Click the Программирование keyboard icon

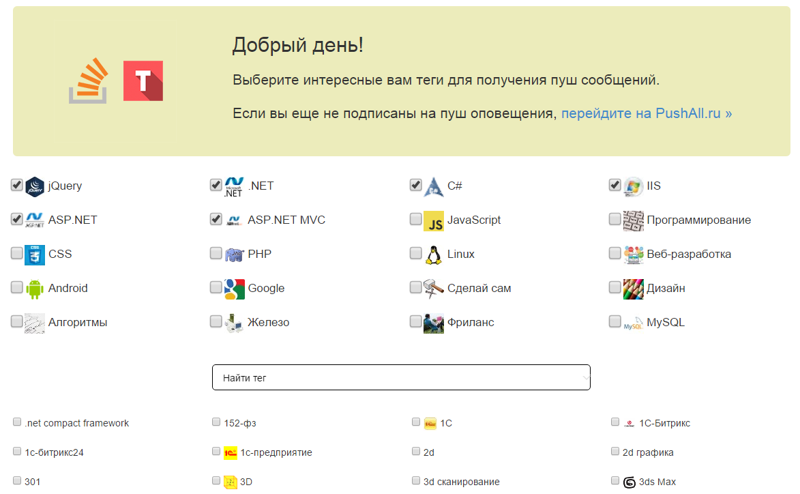[x=633, y=221]
